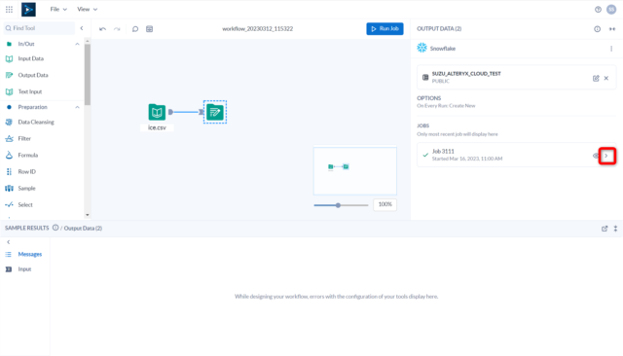Open the View menu
This screenshot has width=623, height=356.
(x=87, y=9)
